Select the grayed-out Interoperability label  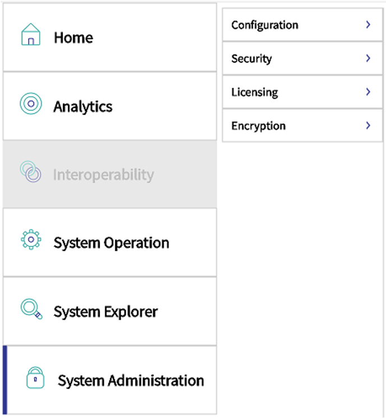tap(103, 175)
